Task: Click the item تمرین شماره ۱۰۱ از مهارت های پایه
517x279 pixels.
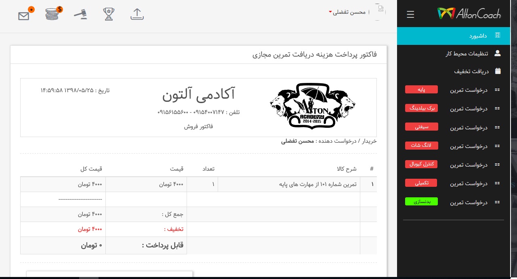Action: tap(318, 184)
